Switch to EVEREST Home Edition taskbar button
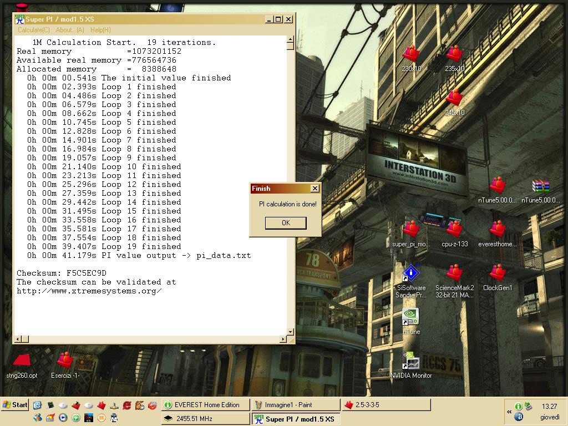This screenshot has height=426, width=568. pyautogui.click(x=205, y=405)
